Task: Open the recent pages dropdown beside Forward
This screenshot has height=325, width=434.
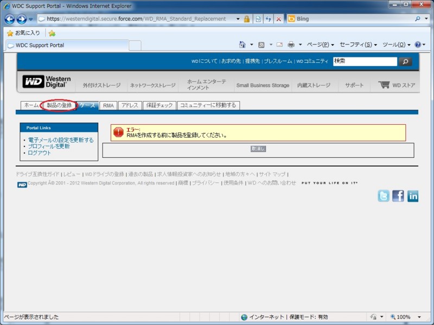Action: click(31, 19)
